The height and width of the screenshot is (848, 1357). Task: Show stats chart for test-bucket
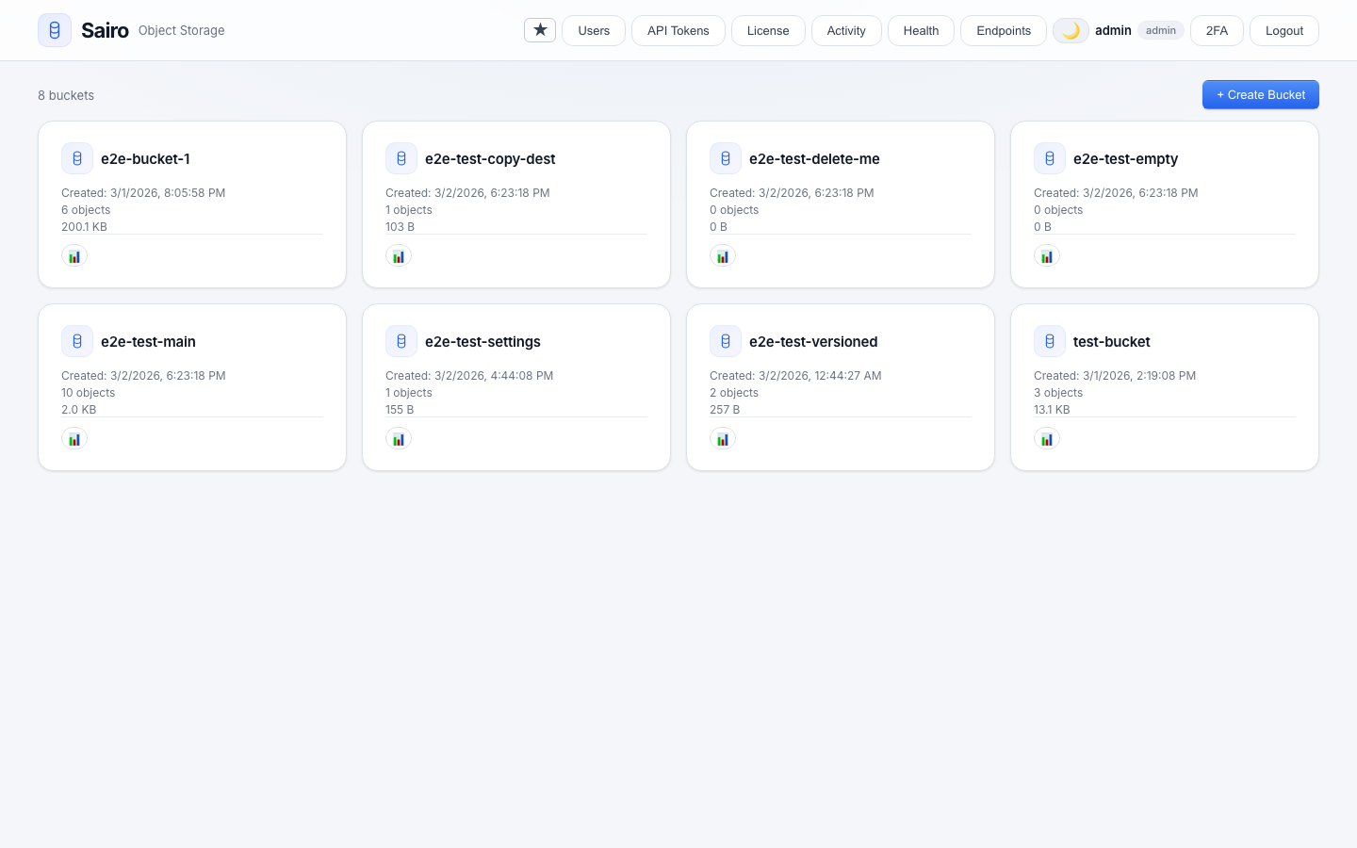pyautogui.click(x=1047, y=439)
